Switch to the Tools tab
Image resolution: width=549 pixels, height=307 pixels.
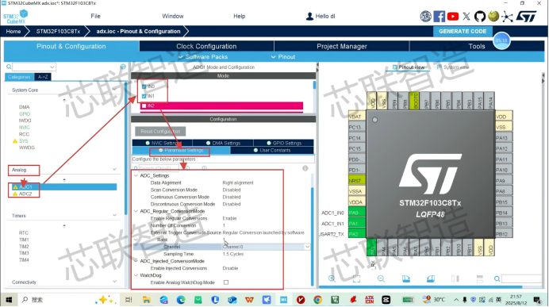click(x=477, y=46)
